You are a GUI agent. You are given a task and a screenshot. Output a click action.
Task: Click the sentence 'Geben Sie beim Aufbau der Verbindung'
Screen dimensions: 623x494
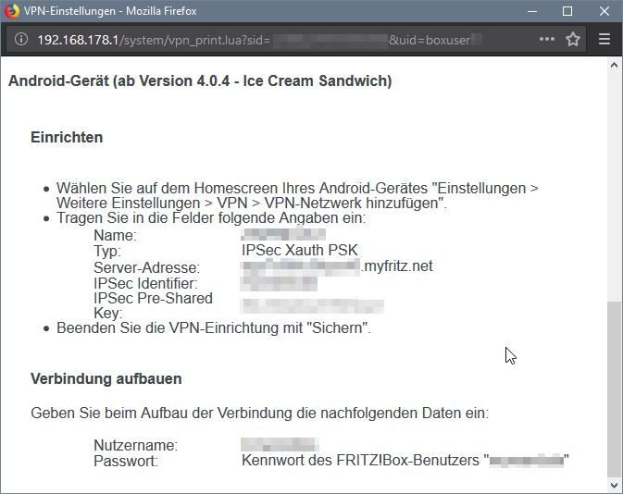(259, 413)
